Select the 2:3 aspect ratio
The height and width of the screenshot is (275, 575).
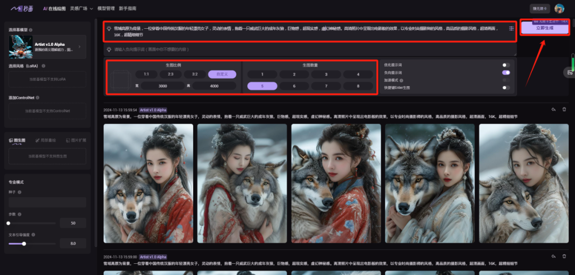[170, 74]
